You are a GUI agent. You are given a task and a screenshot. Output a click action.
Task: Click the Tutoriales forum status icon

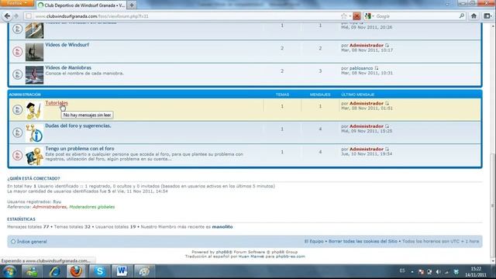pos(17,110)
